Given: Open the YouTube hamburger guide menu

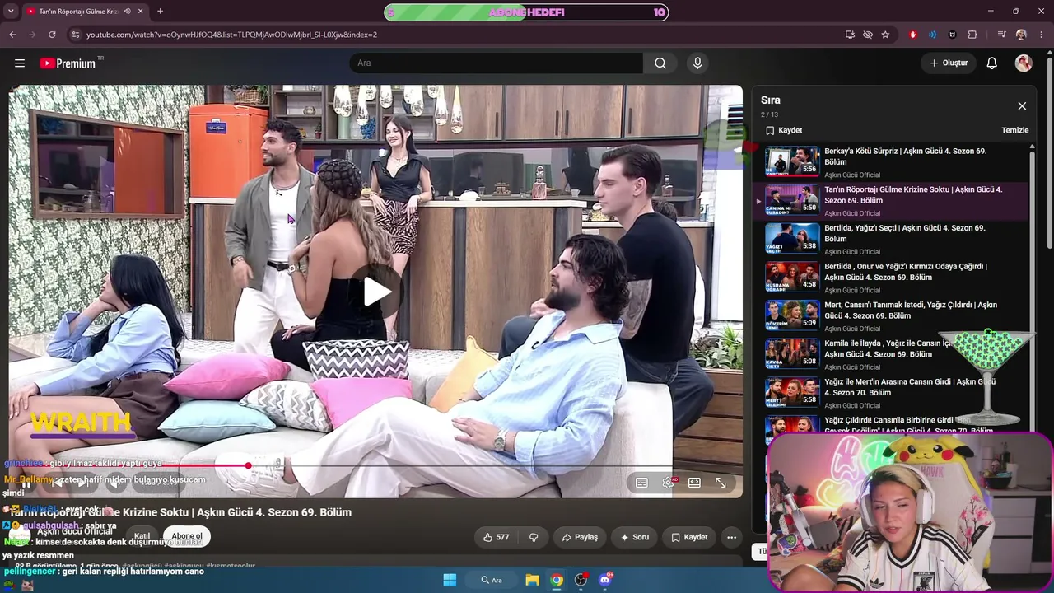Looking at the screenshot, I should tap(20, 63).
